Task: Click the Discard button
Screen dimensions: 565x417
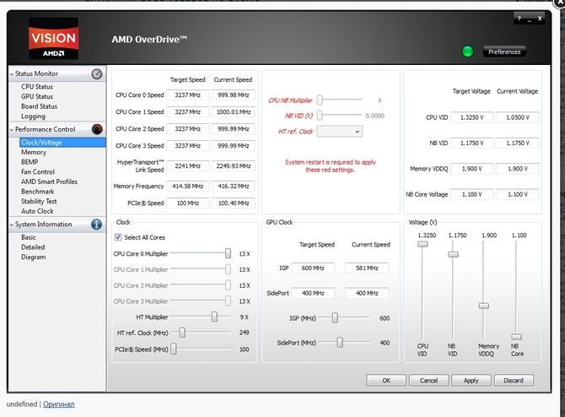Action: [514, 380]
